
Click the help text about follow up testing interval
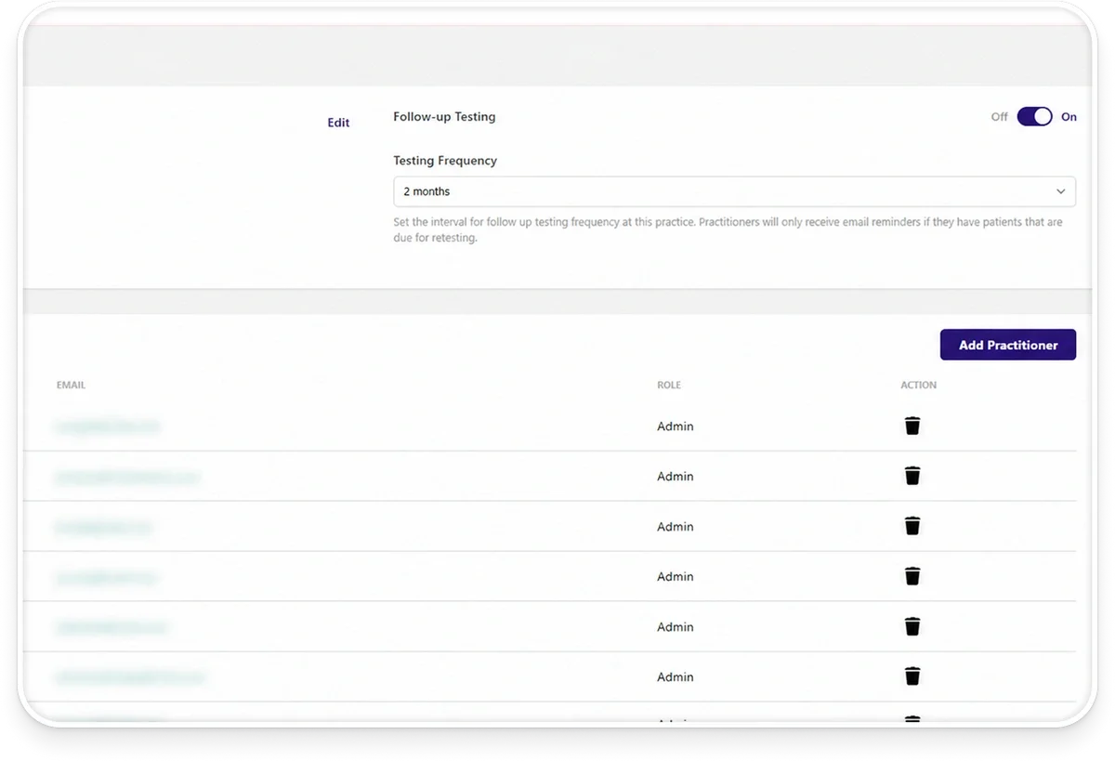pyautogui.click(x=728, y=230)
